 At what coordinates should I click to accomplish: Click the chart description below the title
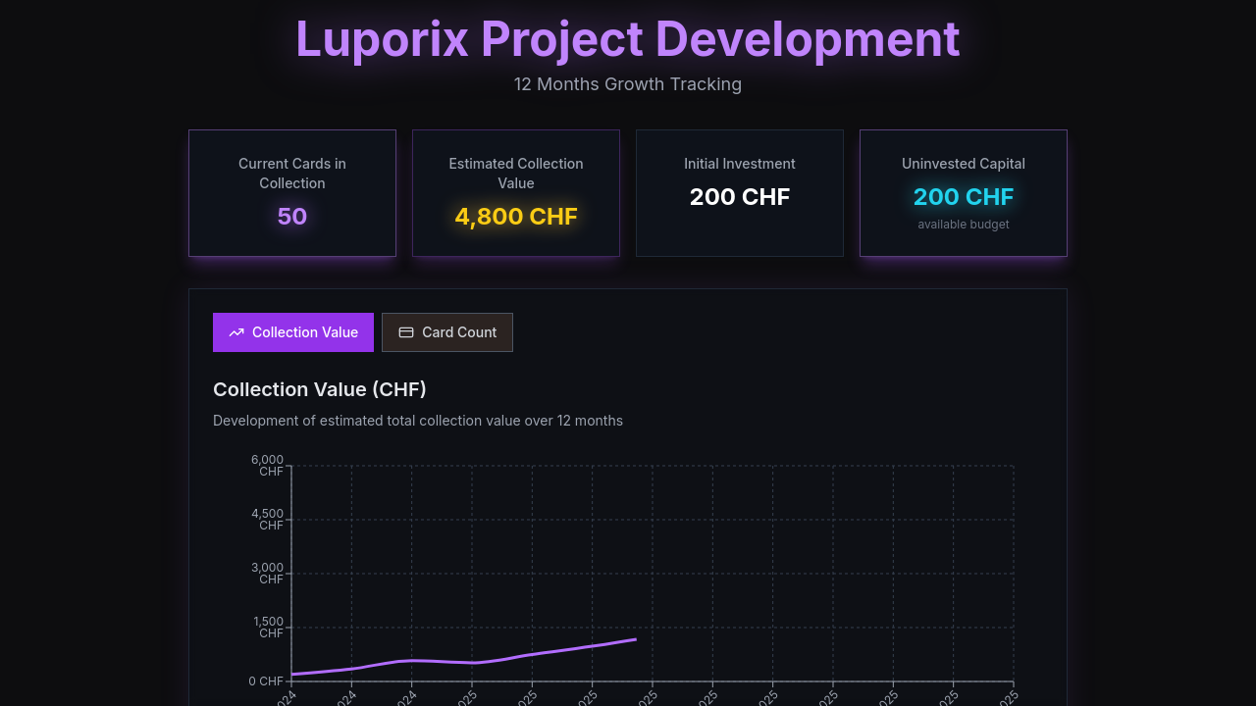click(418, 421)
